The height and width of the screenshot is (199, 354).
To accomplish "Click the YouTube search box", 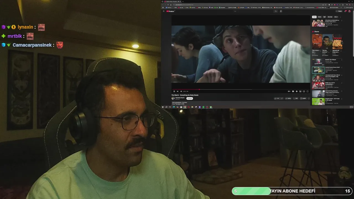I will click(x=253, y=11).
